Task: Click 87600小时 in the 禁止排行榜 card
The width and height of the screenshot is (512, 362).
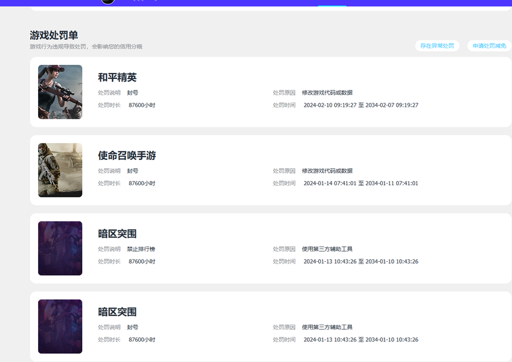Action: click(142, 261)
